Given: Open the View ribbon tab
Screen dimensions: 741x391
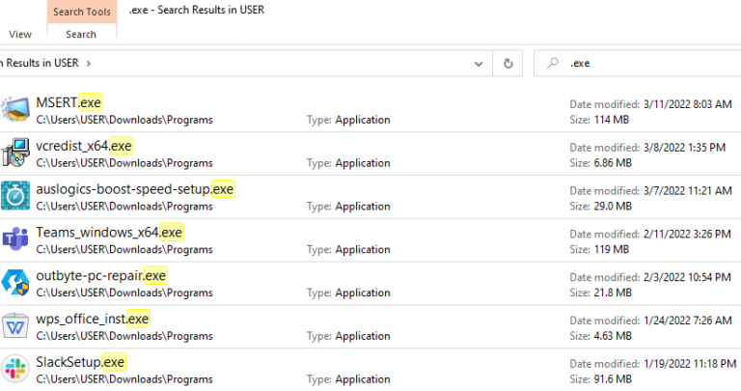Looking at the screenshot, I should click(19, 34).
